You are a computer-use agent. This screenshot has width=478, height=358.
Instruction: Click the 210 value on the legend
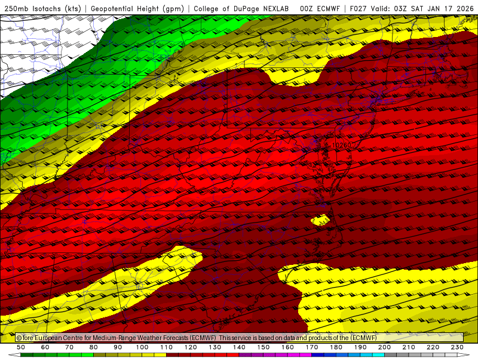(409, 347)
